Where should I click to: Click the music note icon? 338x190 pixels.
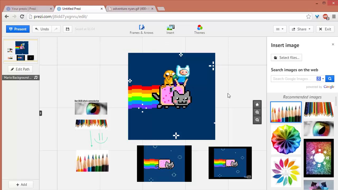[x=36, y=78]
